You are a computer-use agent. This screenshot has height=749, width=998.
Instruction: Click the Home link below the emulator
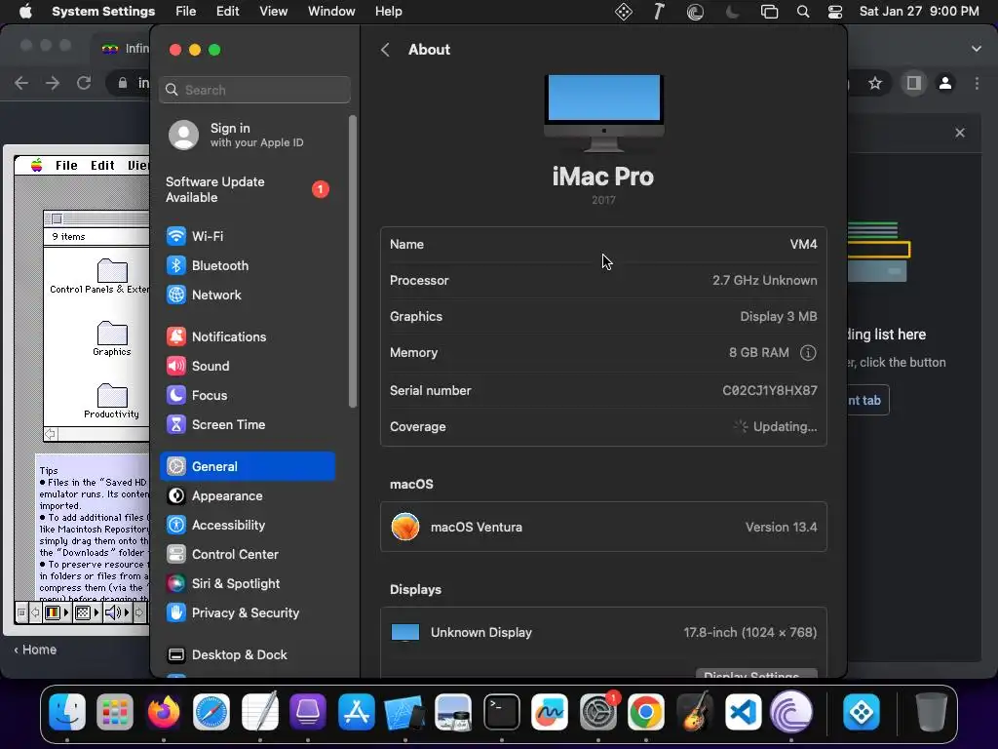[35, 650]
